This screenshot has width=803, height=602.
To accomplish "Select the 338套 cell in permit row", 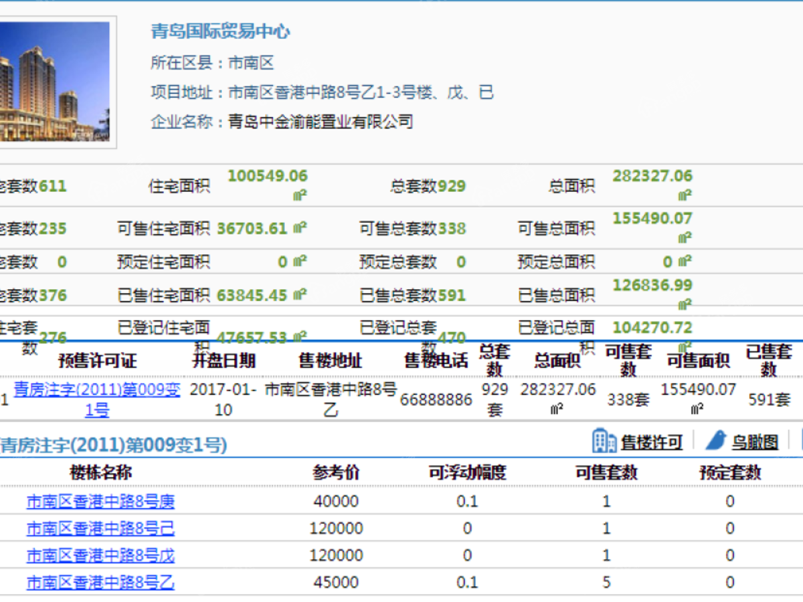I will 628,400.
